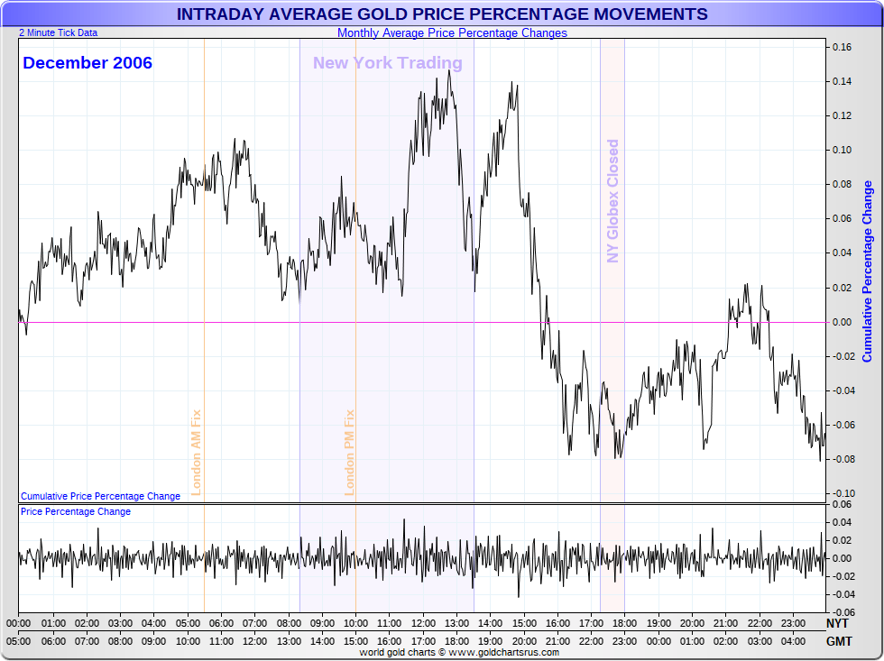The height and width of the screenshot is (661, 884).
Task: Click the 'Price Percentage Change' lower panel label
Action: pos(76,511)
